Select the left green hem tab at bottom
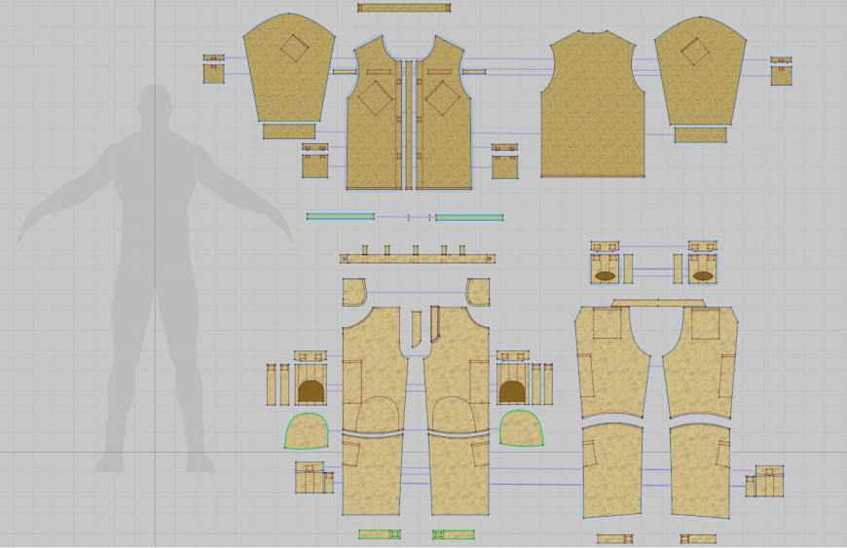Screen dimensions: 847x548 tap(380, 534)
